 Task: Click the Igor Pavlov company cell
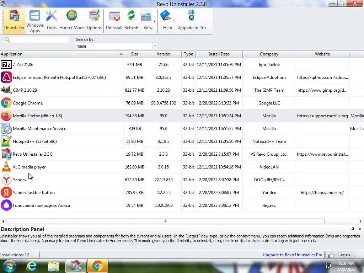269,65
